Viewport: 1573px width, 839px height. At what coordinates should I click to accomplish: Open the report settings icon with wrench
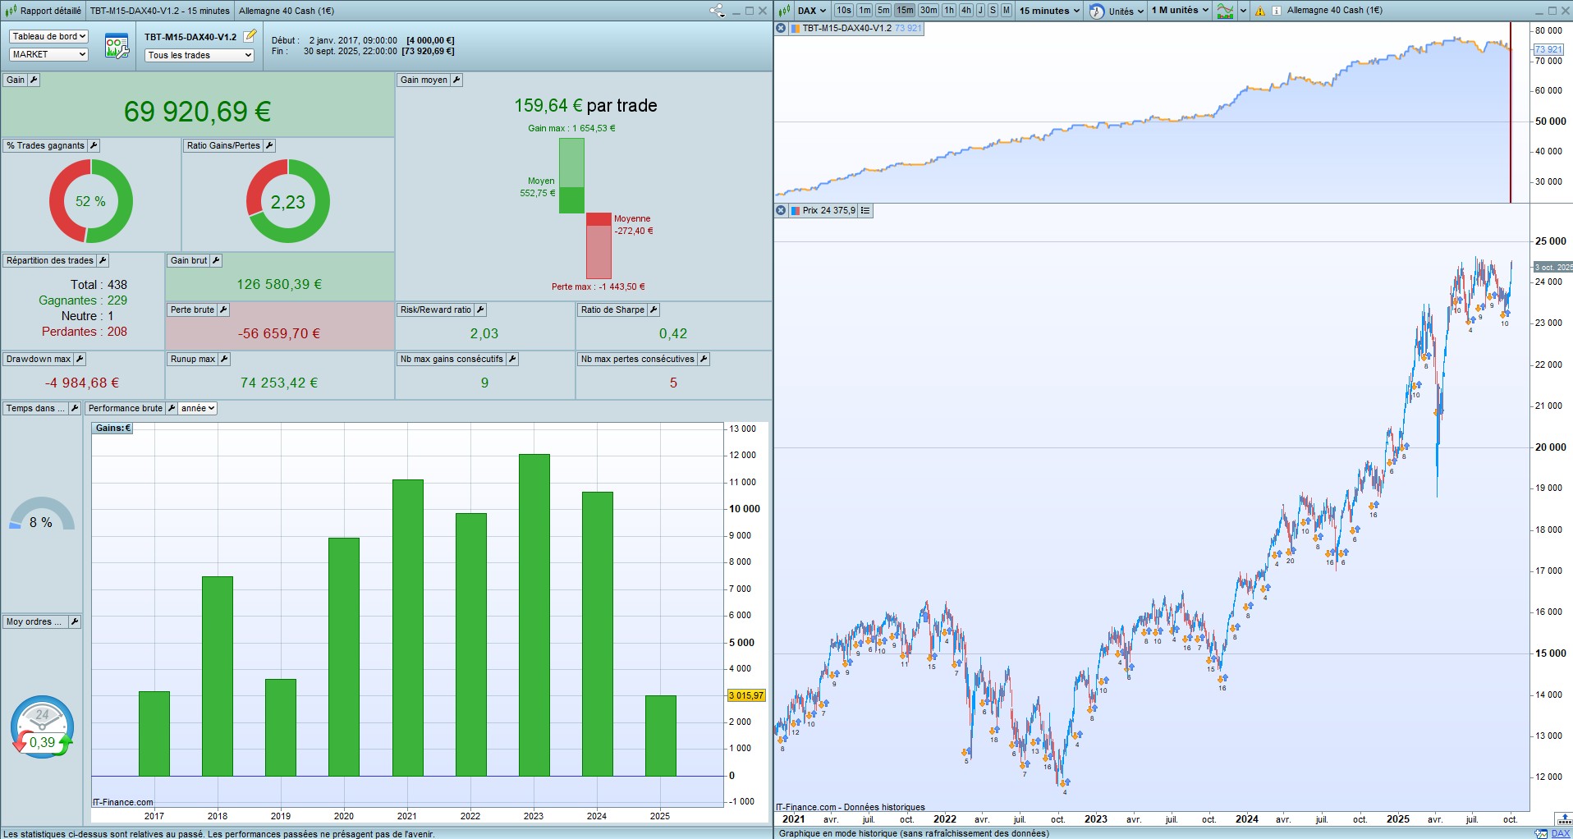pyautogui.click(x=117, y=46)
